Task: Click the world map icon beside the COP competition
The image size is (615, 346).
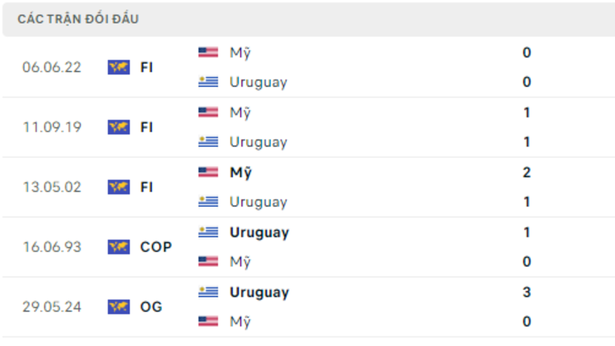Action: 119,247
